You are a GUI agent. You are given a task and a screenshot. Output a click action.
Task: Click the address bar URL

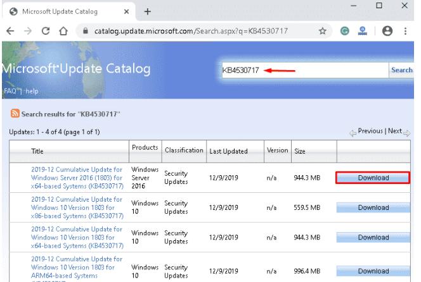coord(191,31)
